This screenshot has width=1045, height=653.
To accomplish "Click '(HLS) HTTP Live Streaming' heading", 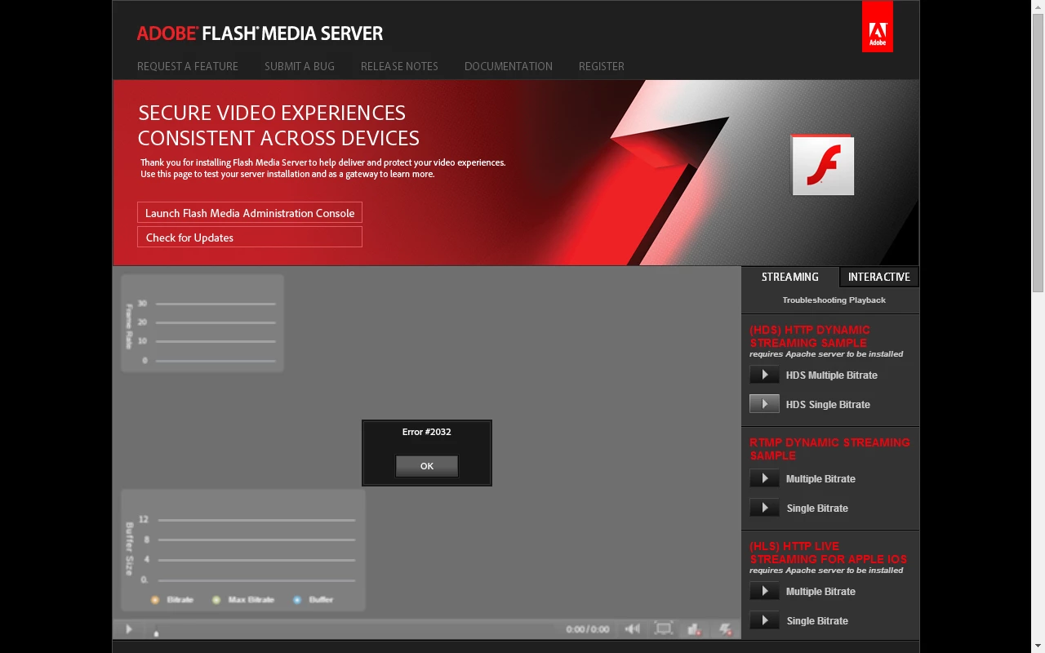I will [x=828, y=553].
